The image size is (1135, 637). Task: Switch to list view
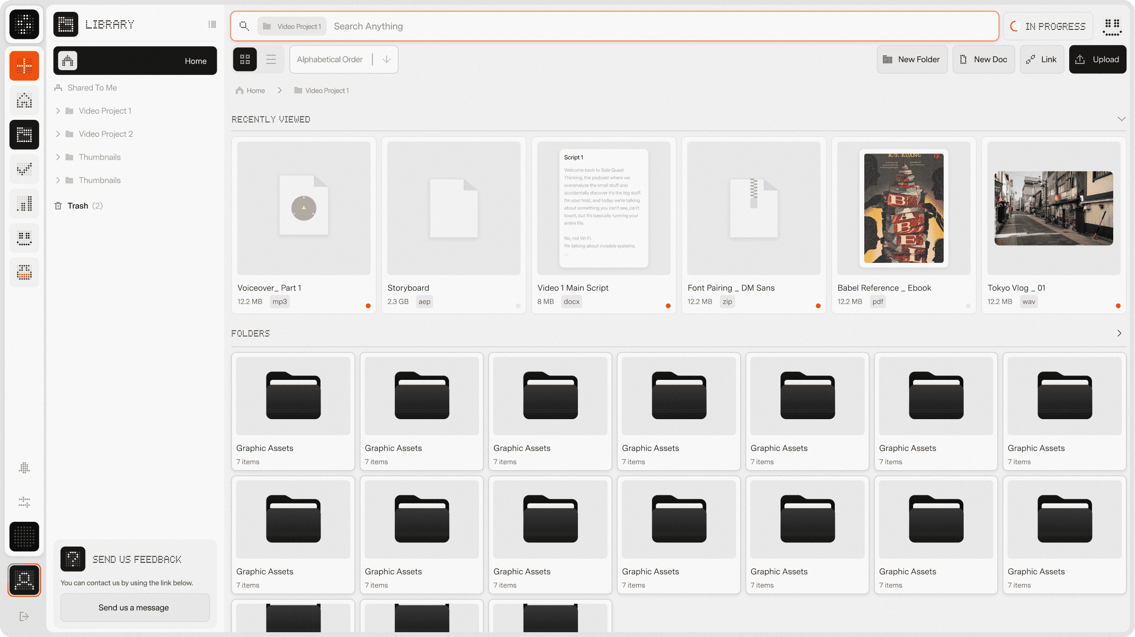pos(271,59)
